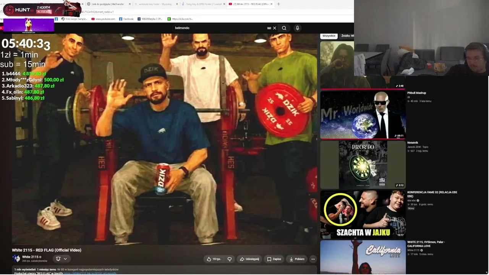Click the CALIFORNIA LOVE video title
This screenshot has height=275, width=489.
426,244
